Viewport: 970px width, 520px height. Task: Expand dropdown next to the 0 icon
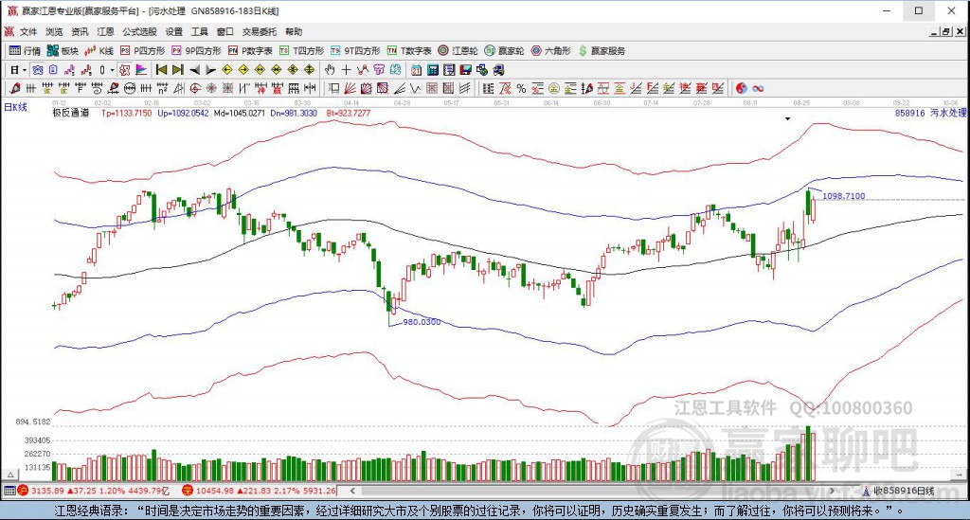tap(112, 70)
